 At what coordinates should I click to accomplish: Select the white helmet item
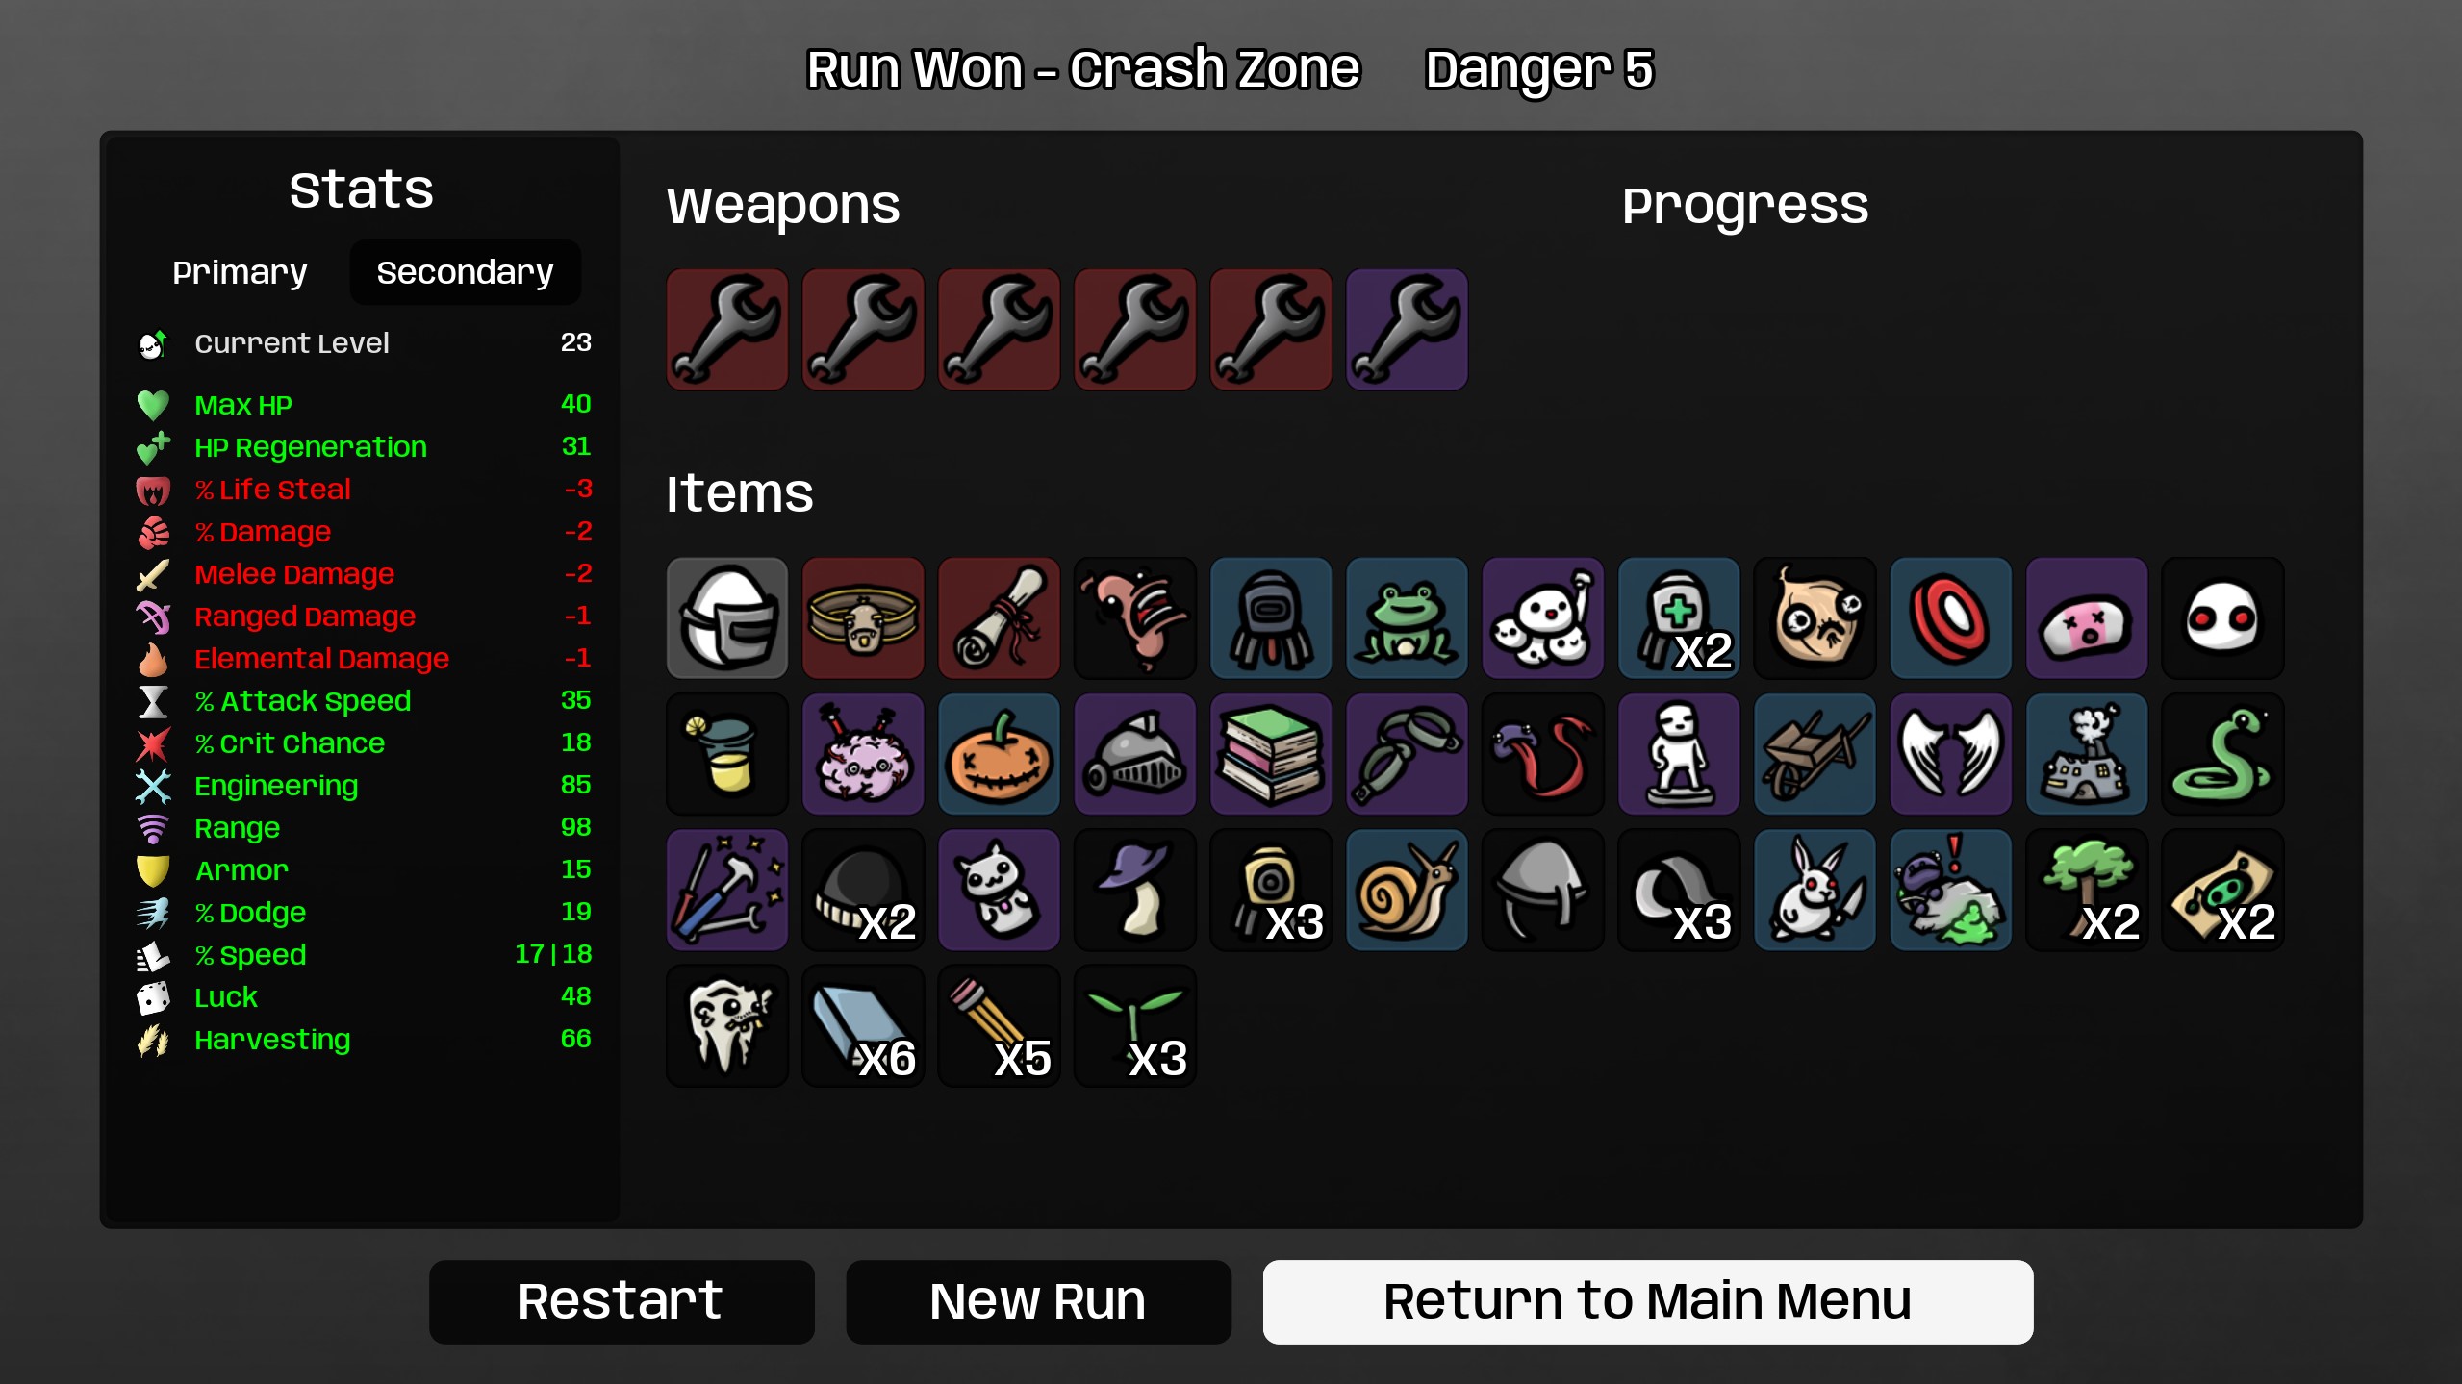pos(727,618)
